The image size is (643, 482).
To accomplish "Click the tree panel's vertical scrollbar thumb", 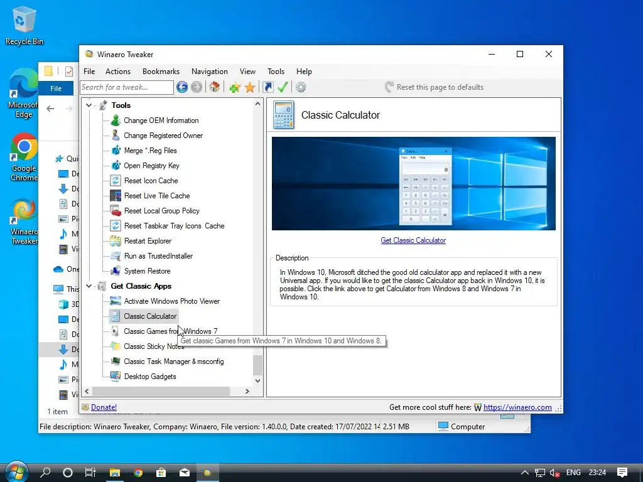I will [257, 365].
